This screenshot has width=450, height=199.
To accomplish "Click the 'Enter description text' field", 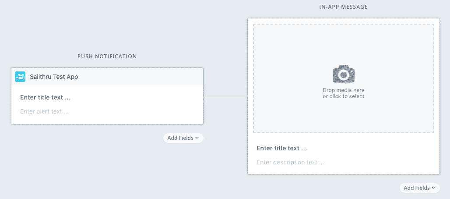I will (x=290, y=162).
